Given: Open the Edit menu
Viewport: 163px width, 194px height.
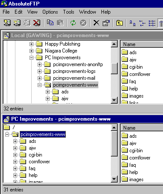Looking at the screenshot, I should coord(18,12).
